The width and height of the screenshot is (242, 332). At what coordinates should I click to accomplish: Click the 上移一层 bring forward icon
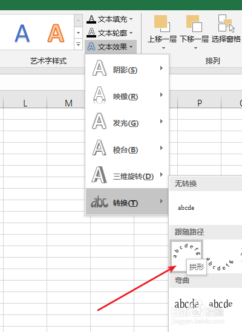[162, 24]
